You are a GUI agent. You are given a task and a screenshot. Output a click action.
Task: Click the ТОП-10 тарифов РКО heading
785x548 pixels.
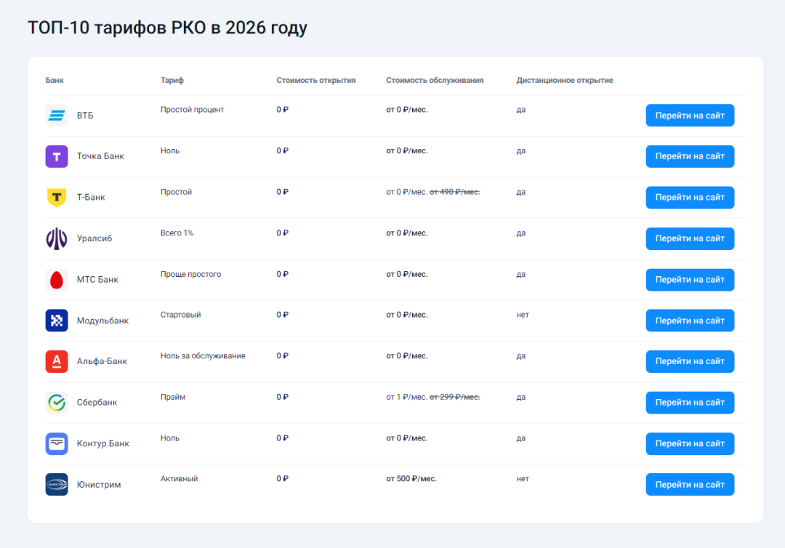tap(167, 28)
